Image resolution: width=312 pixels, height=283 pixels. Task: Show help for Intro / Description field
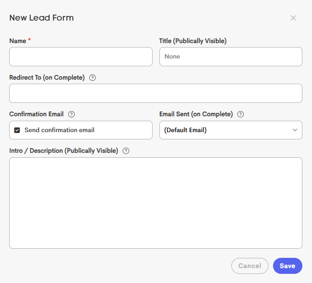[x=126, y=151]
